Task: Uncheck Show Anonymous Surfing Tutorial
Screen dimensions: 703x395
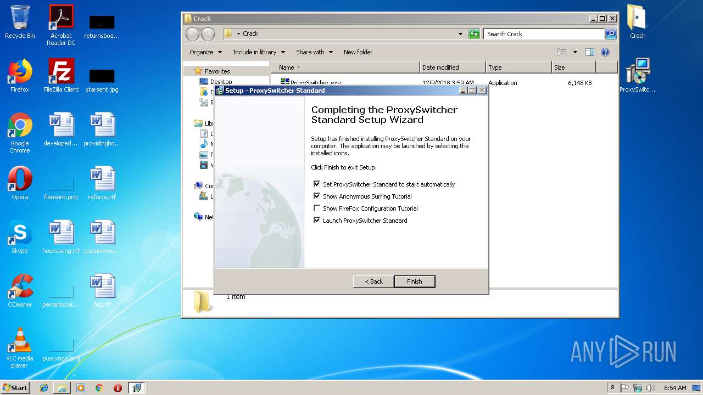Action: click(317, 196)
